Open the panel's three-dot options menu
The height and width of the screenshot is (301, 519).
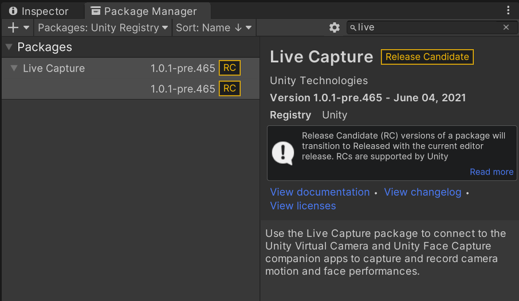coord(508,10)
